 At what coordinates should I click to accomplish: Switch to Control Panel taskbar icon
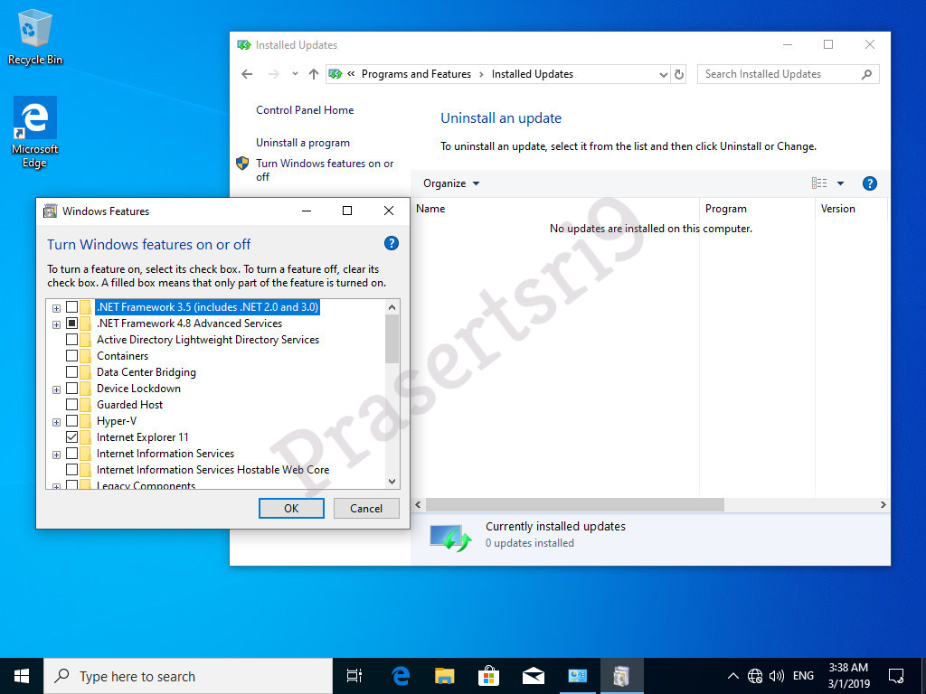[578, 676]
